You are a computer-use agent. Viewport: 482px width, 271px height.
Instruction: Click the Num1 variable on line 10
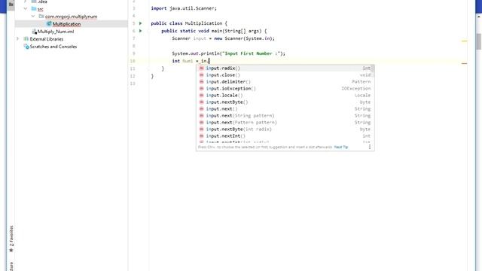(x=188, y=61)
